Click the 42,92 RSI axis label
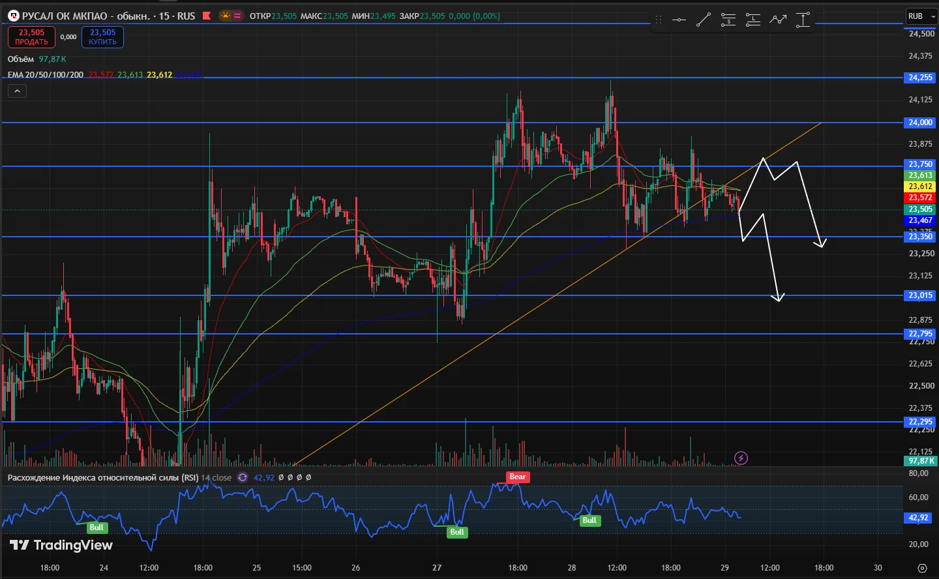This screenshot has width=939, height=579. coord(919,518)
